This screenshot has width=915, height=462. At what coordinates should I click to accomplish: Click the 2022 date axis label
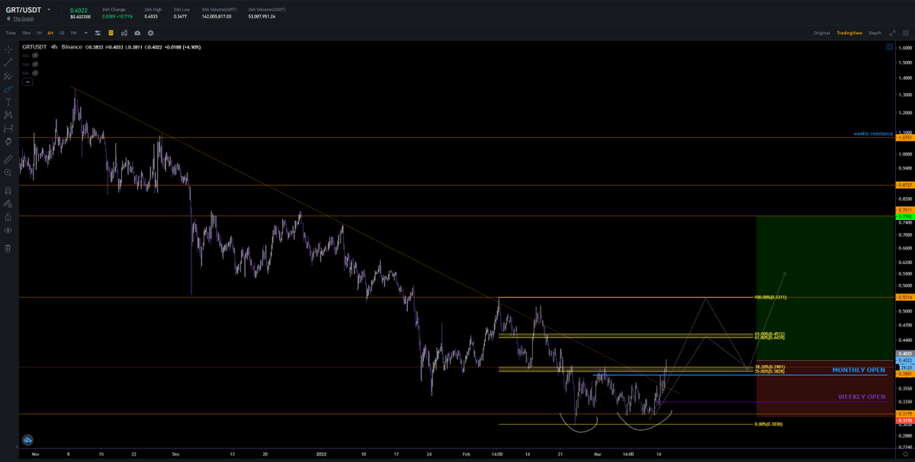click(x=321, y=453)
